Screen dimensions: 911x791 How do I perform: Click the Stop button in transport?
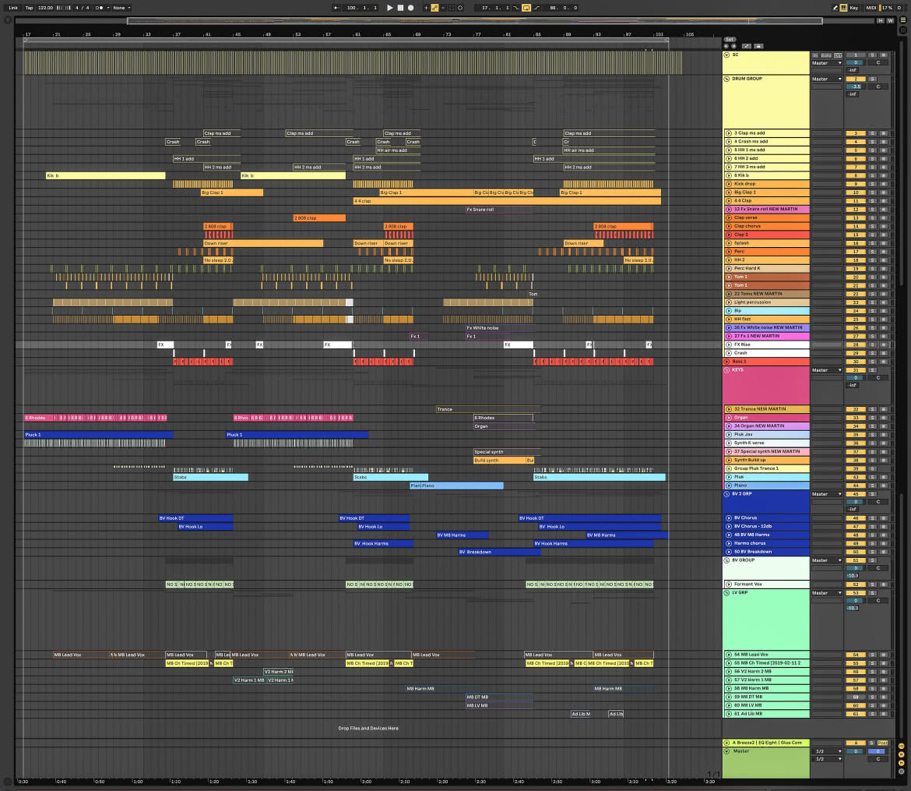(x=400, y=8)
